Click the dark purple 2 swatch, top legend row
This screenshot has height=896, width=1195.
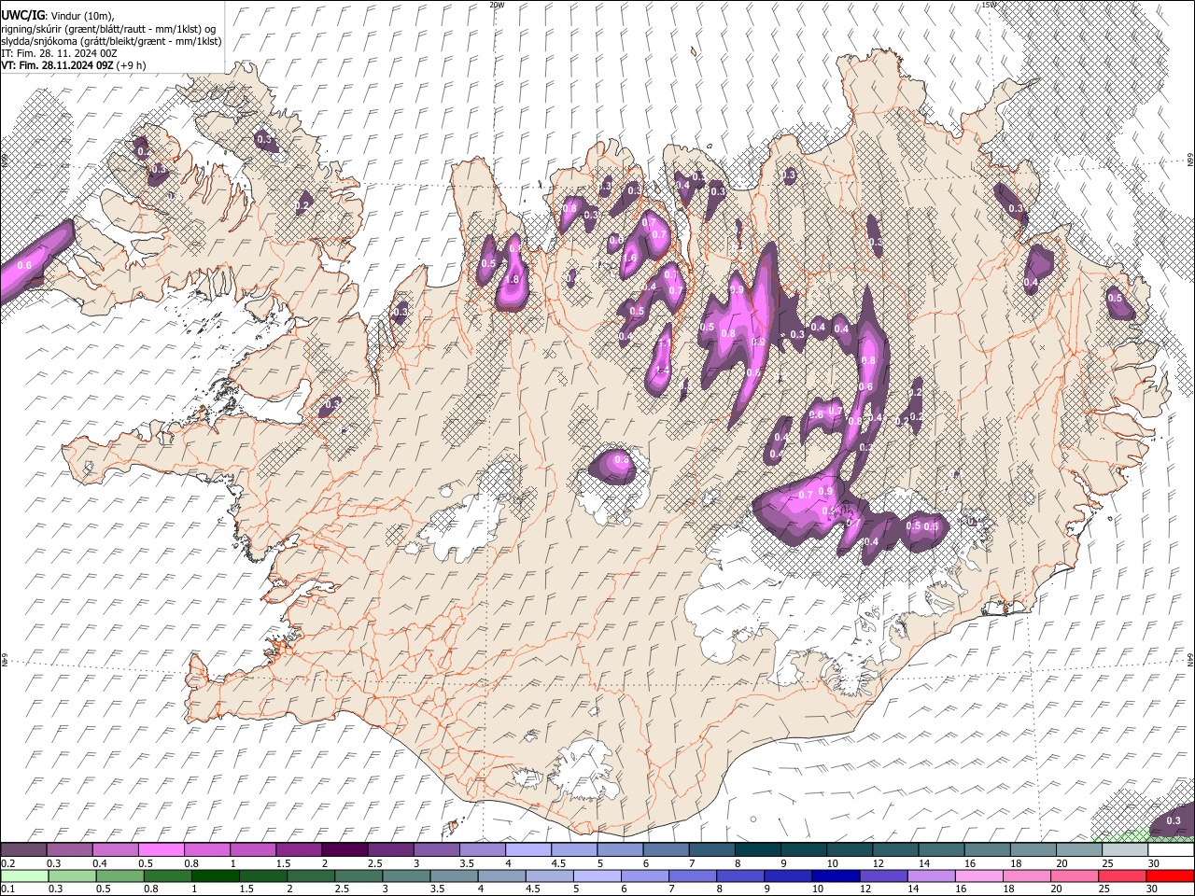tap(344, 850)
